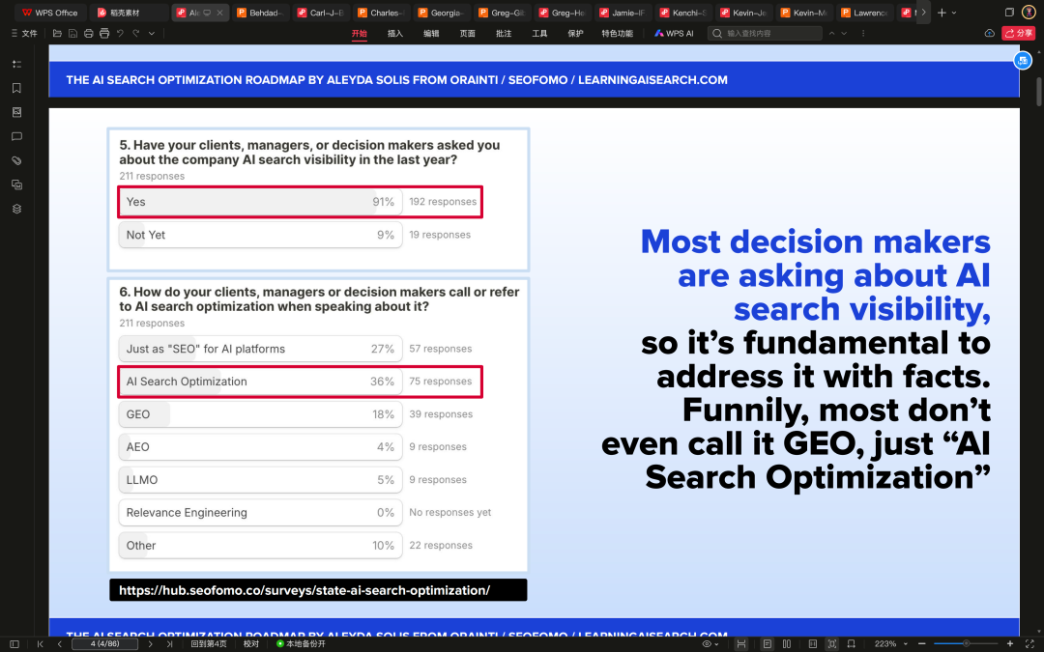
Task: Enter fullscreen with the expand icon
Action: coord(1029,643)
